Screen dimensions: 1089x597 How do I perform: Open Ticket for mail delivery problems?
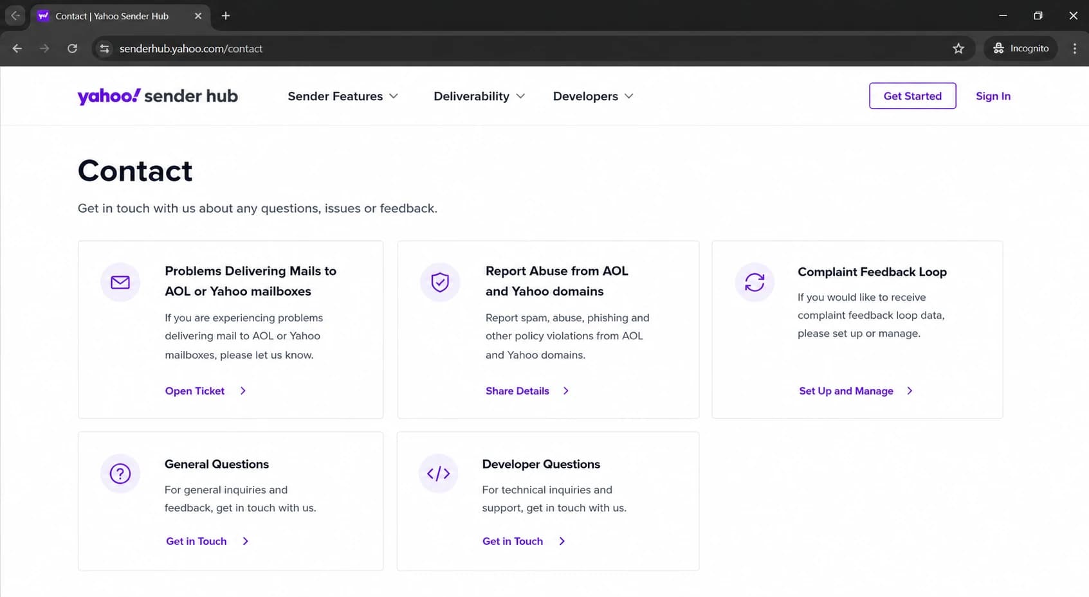195,391
